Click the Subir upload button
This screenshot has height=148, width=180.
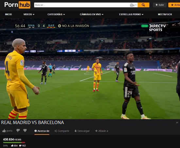pos(160,5)
